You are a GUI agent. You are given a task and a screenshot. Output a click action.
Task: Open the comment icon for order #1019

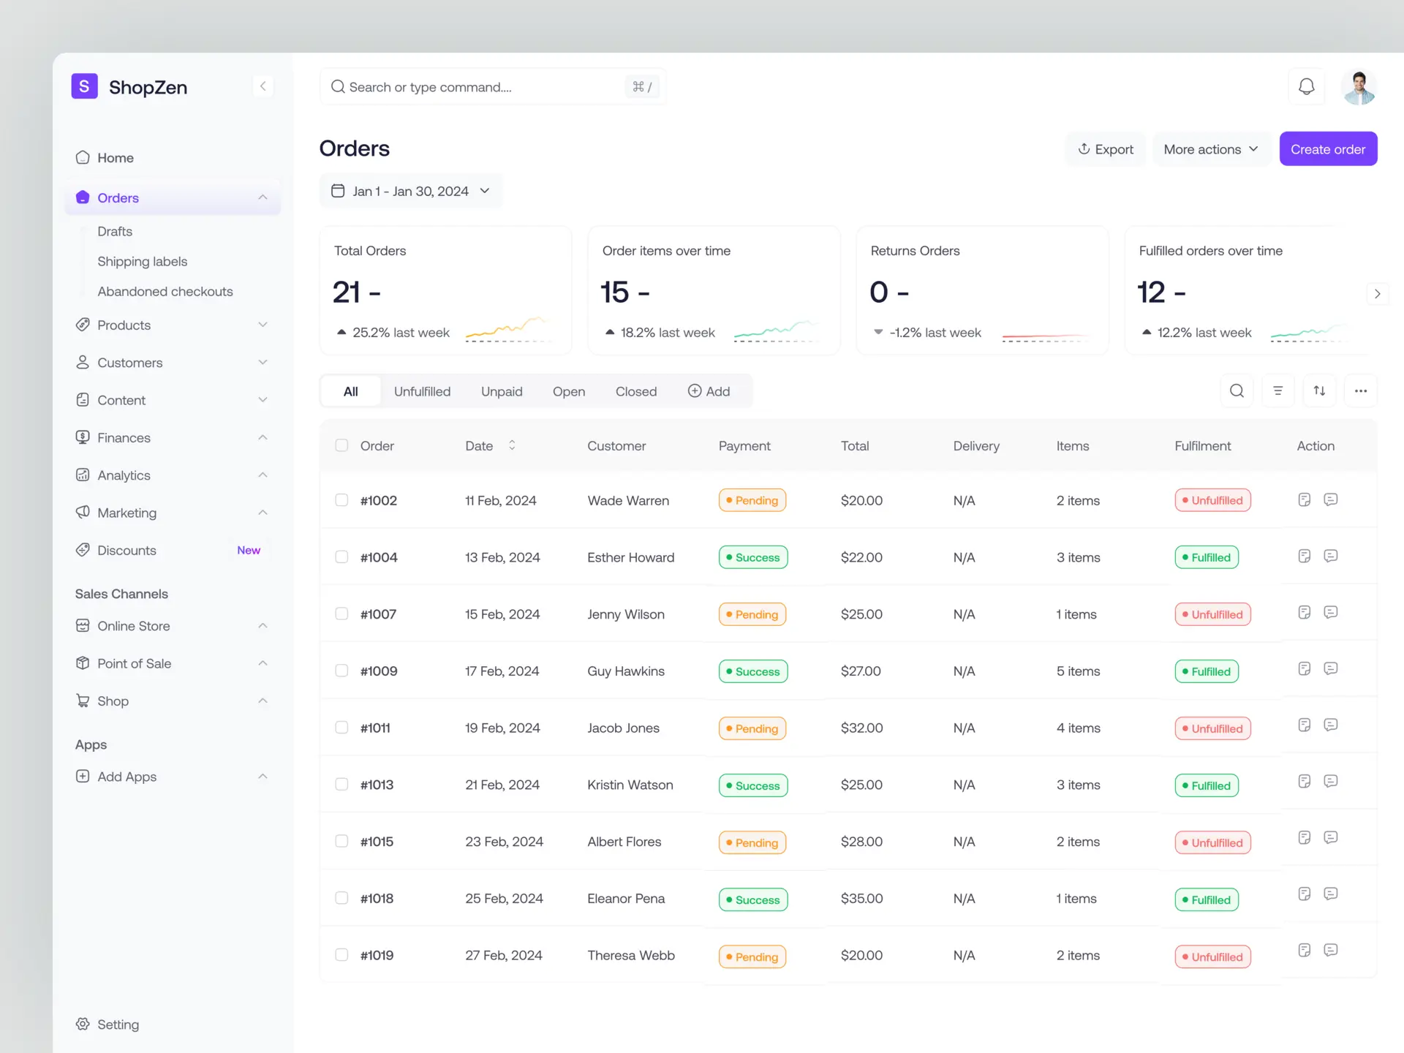[x=1331, y=950]
